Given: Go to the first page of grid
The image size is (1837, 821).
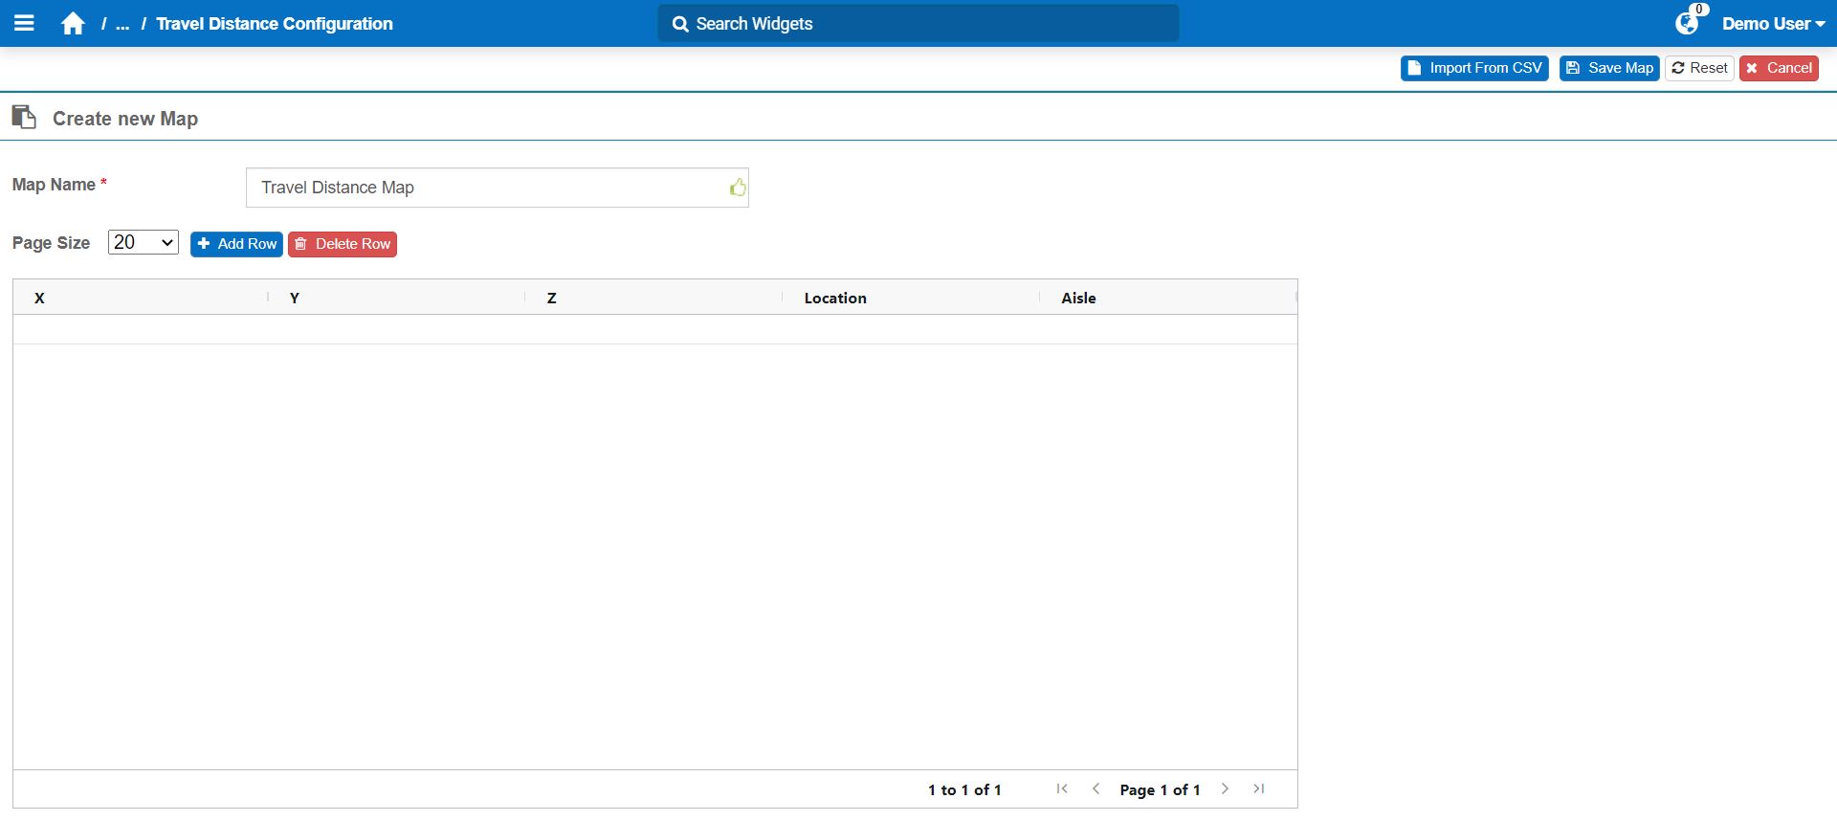Looking at the screenshot, I should click(1062, 789).
